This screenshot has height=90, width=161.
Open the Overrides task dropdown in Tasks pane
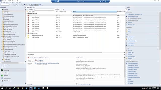pos(130,23)
